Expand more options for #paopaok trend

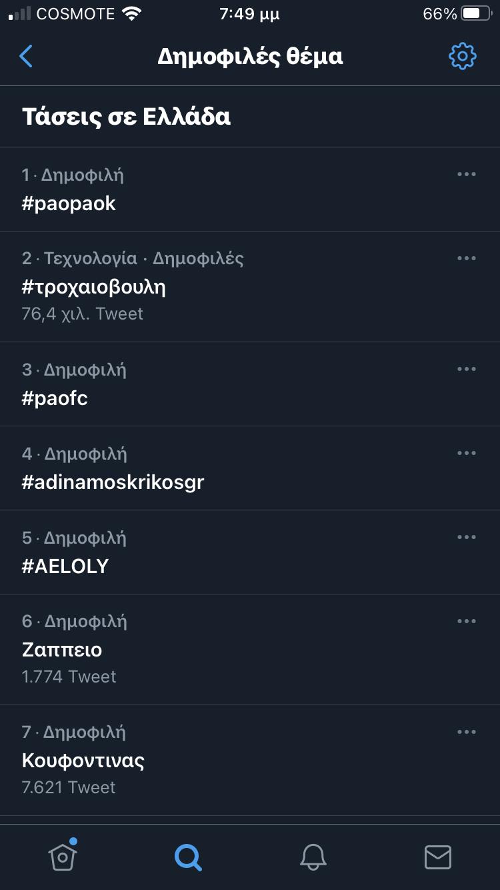click(467, 175)
